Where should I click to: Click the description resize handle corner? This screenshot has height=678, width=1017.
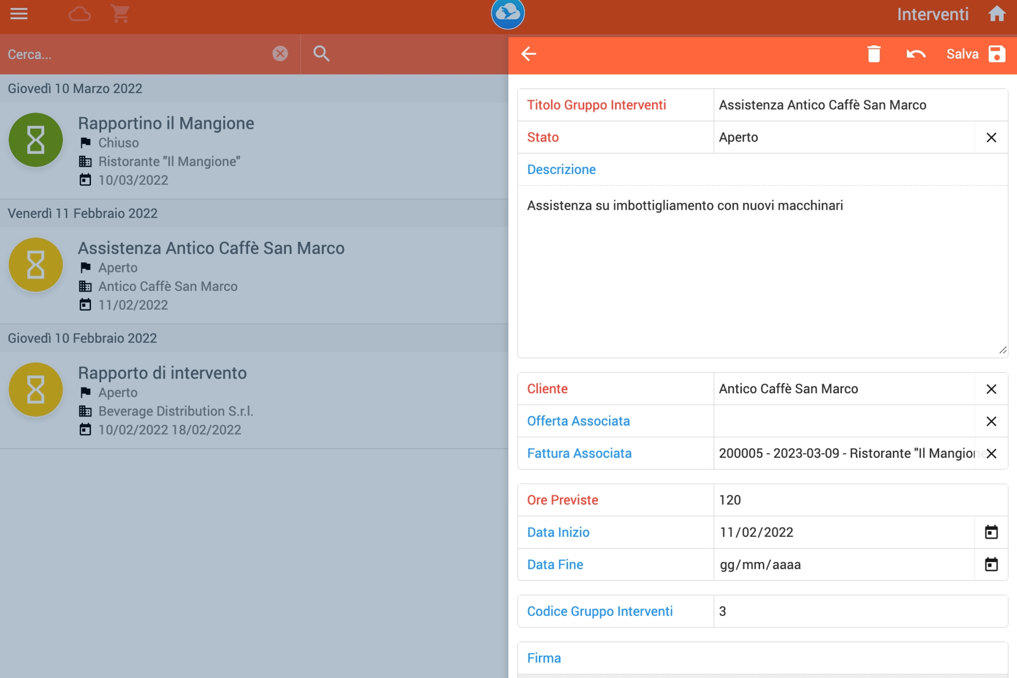[1002, 350]
